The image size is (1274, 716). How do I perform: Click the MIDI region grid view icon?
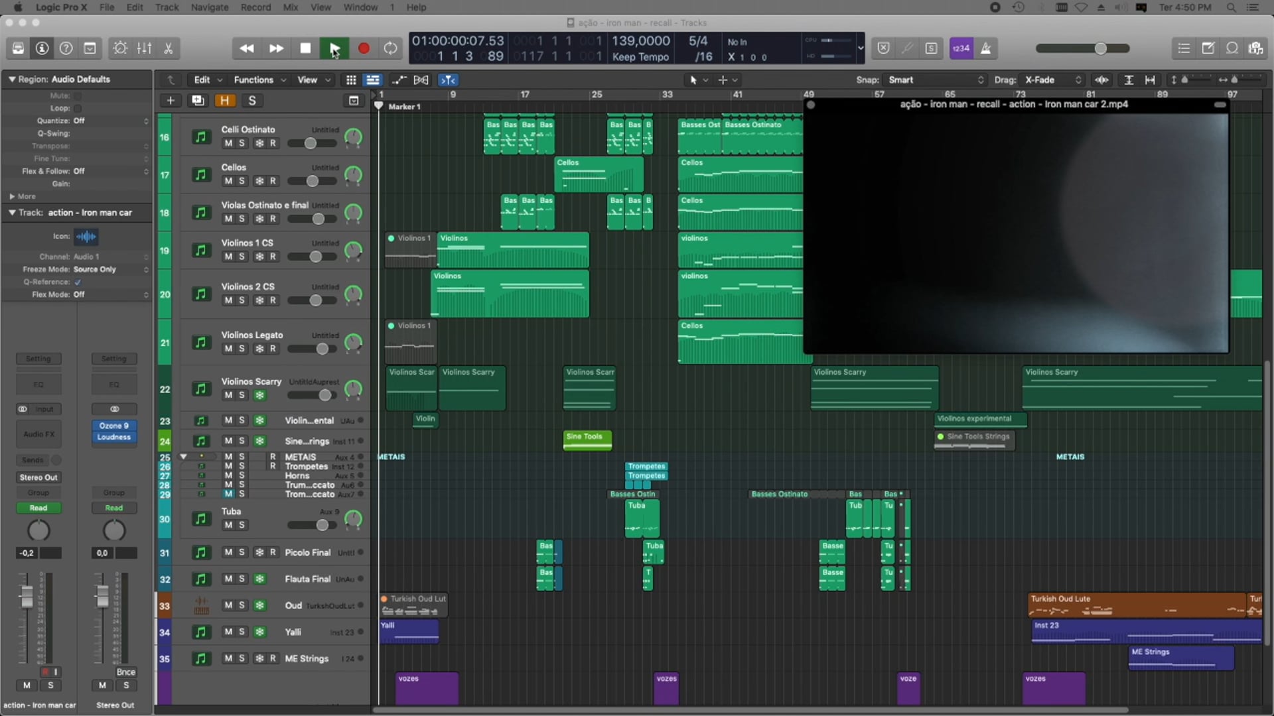350,80
